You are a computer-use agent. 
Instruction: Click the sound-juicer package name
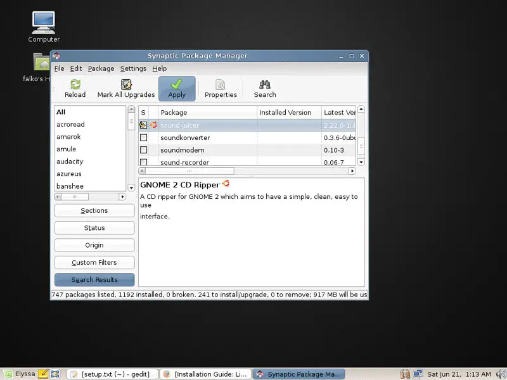(180, 125)
